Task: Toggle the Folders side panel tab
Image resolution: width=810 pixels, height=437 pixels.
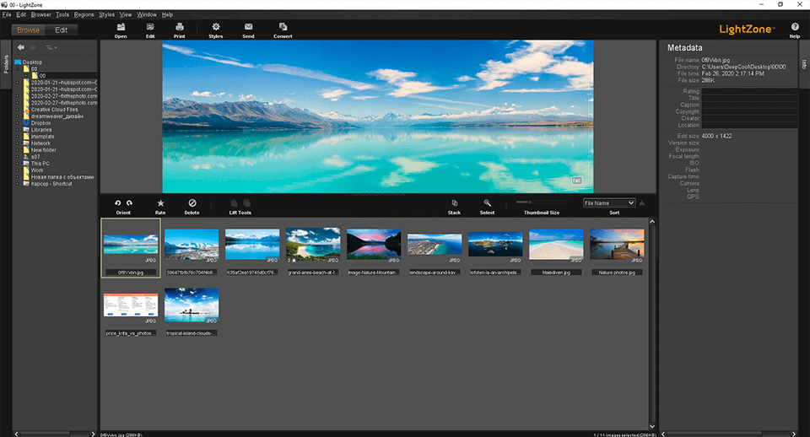Action: coord(6,65)
